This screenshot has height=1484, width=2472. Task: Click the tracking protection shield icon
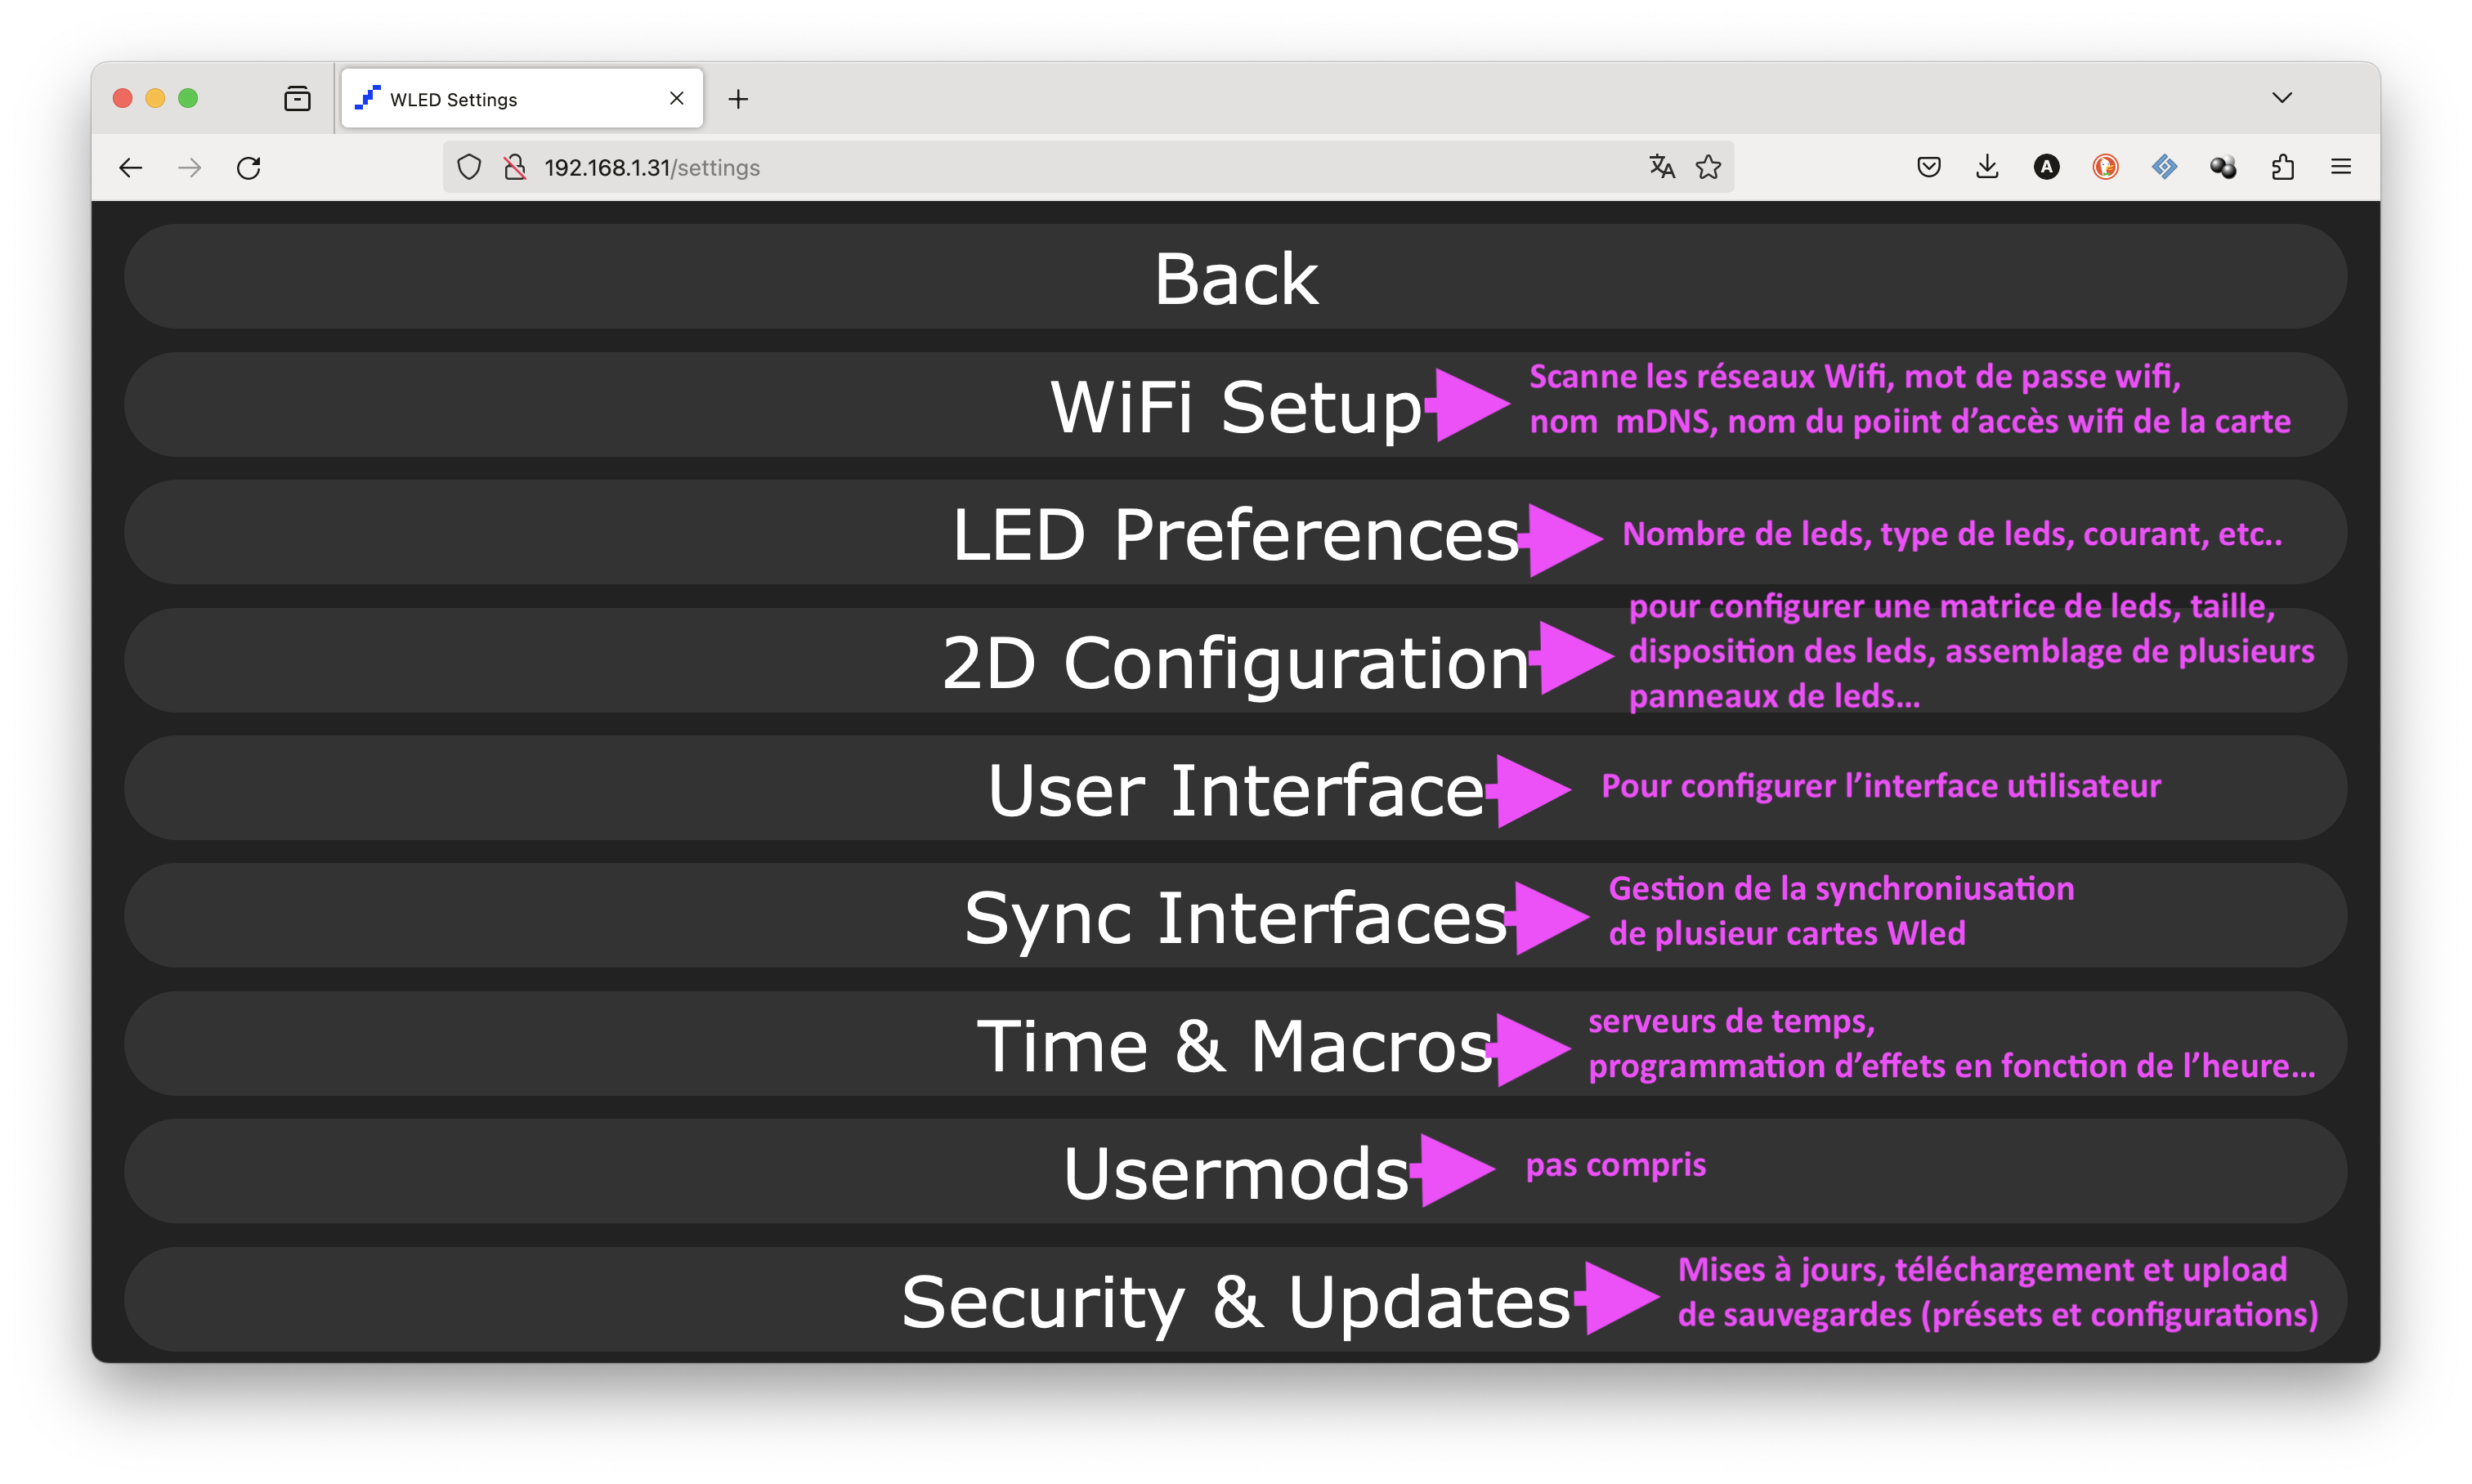[469, 167]
